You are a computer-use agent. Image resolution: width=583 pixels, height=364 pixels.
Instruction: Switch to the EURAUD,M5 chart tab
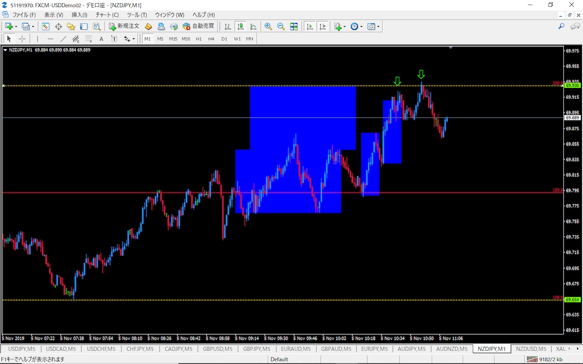(x=296, y=349)
